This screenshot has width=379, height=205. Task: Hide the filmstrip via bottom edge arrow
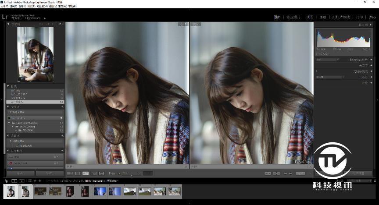[x=189, y=203]
